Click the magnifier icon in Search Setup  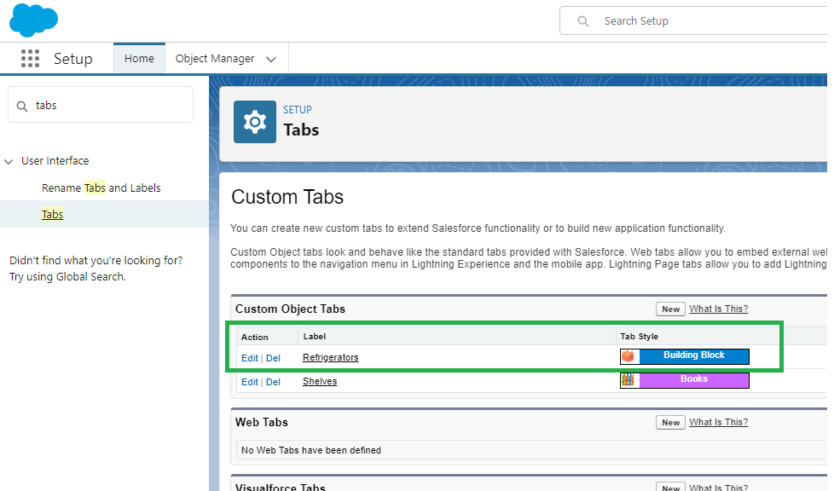pyautogui.click(x=583, y=21)
